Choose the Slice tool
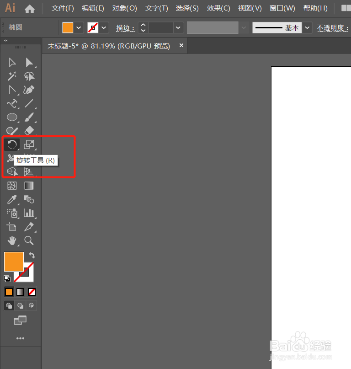This screenshot has height=369, width=351. [29, 227]
